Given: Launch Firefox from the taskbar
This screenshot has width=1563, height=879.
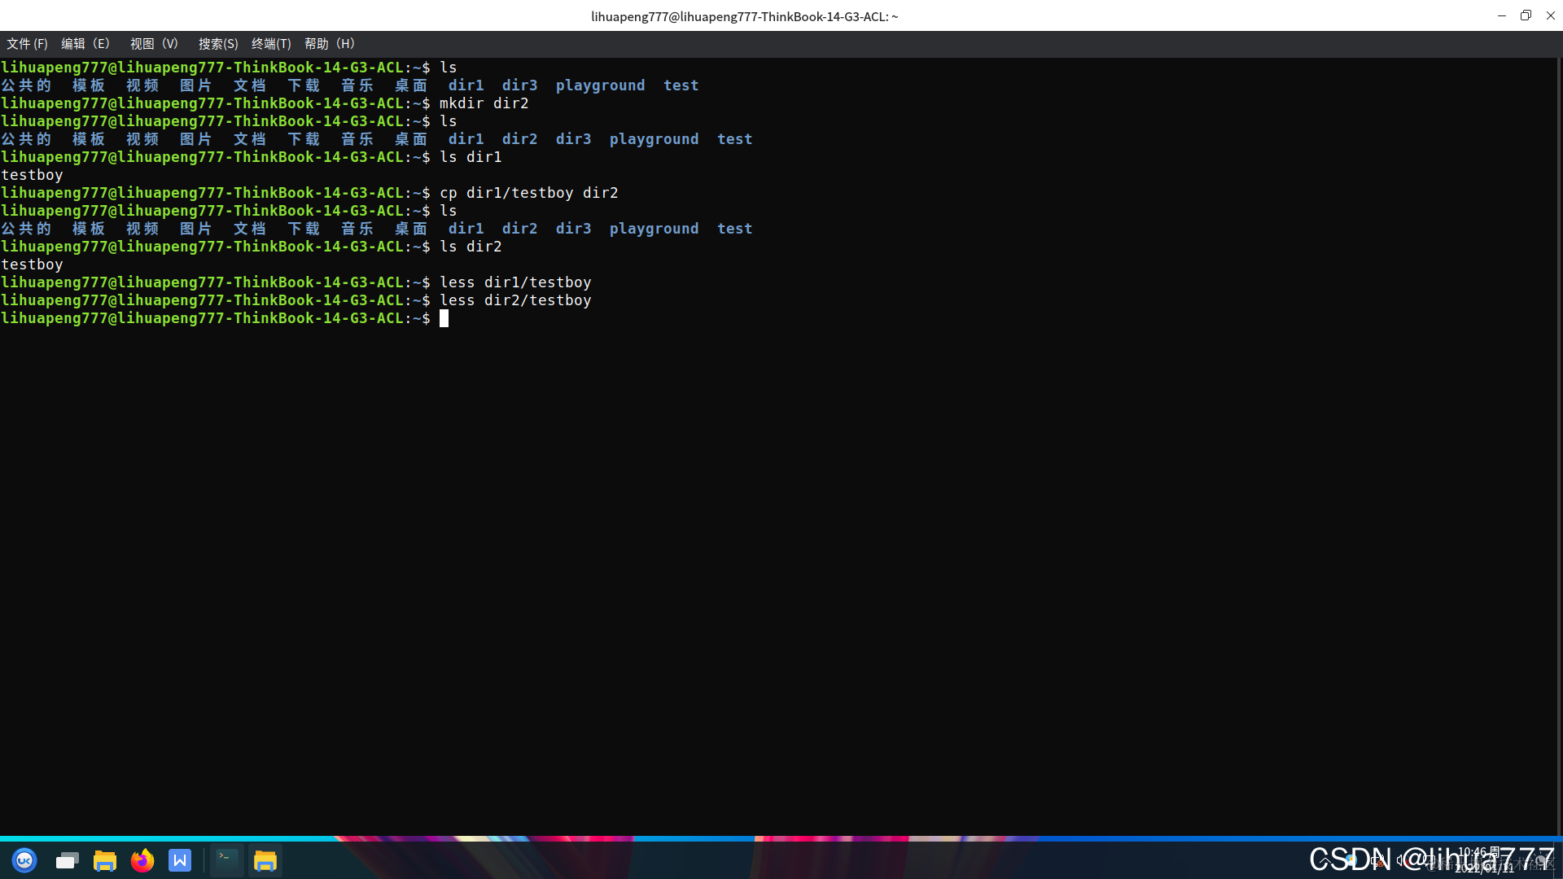Looking at the screenshot, I should click(142, 860).
